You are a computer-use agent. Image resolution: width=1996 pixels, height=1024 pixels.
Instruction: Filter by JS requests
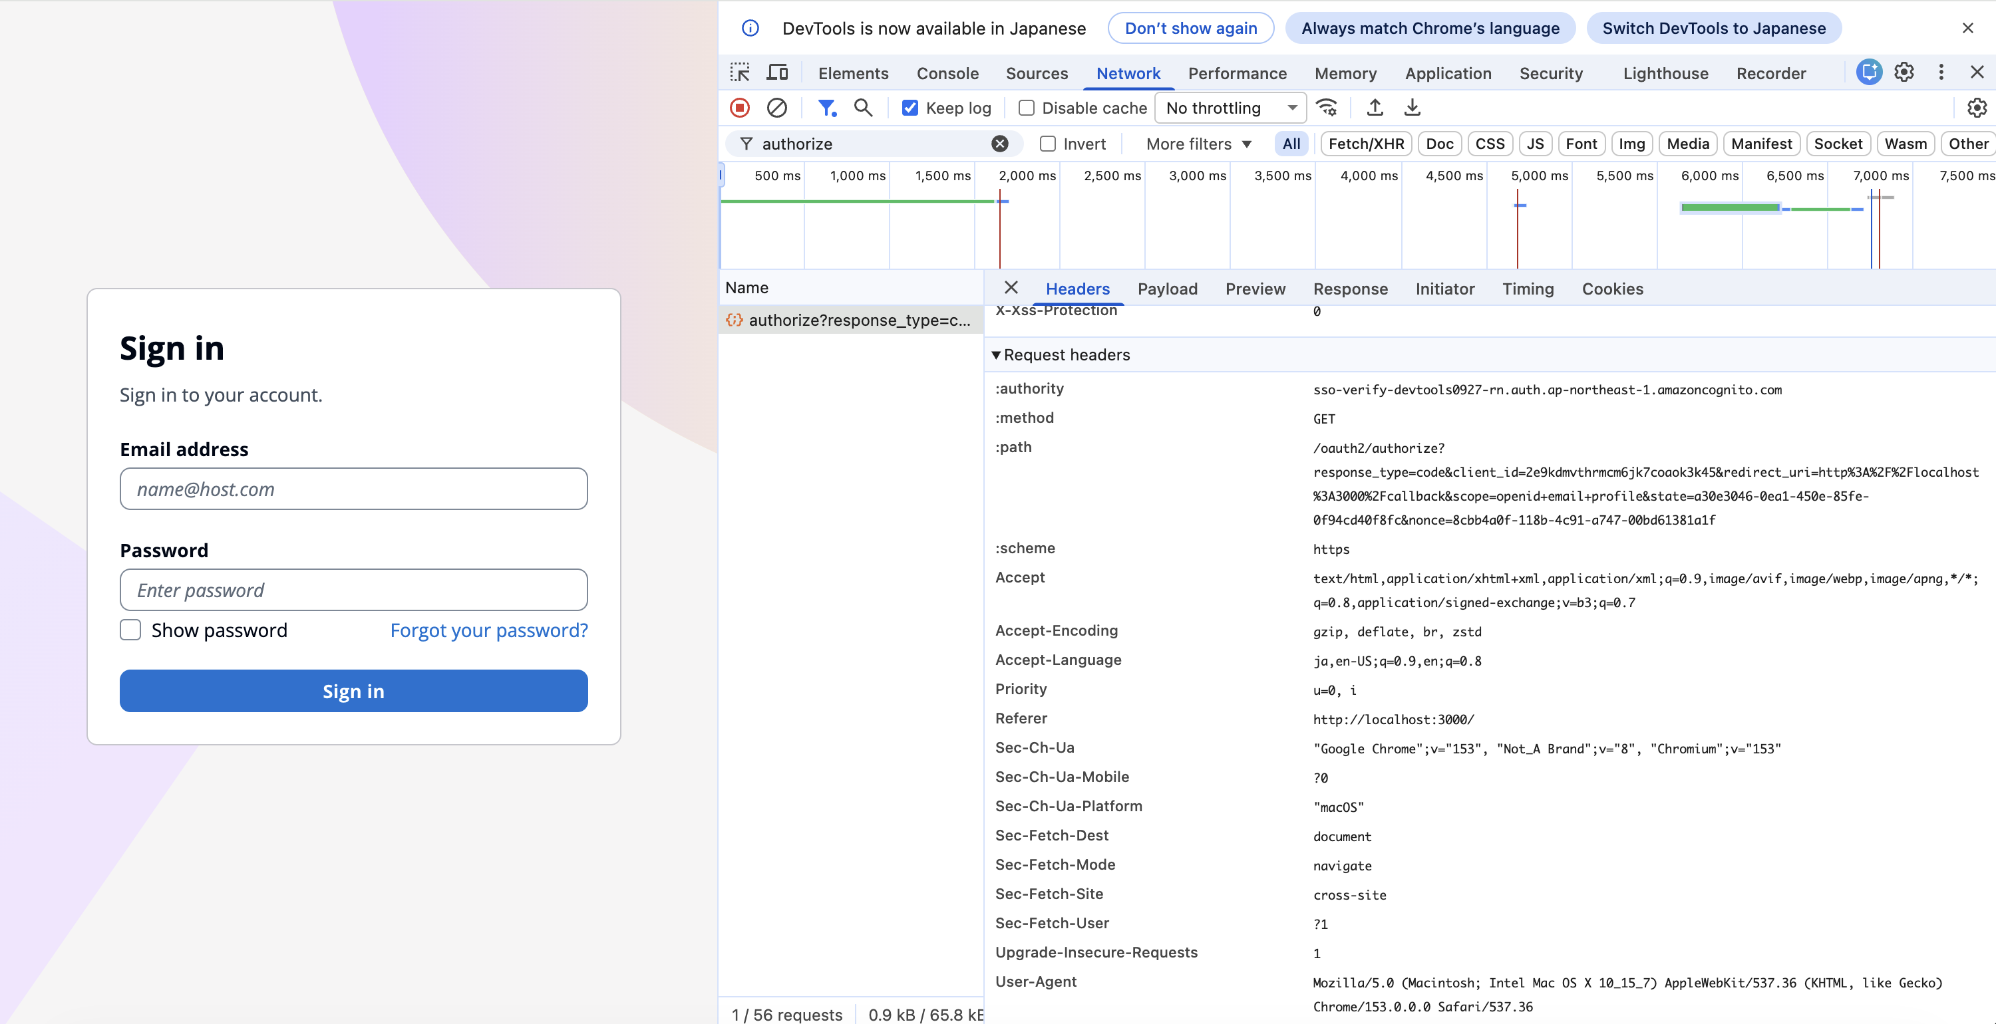click(x=1535, y=144)
